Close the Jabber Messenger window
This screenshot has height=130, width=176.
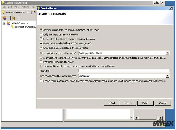click(162, 2)
